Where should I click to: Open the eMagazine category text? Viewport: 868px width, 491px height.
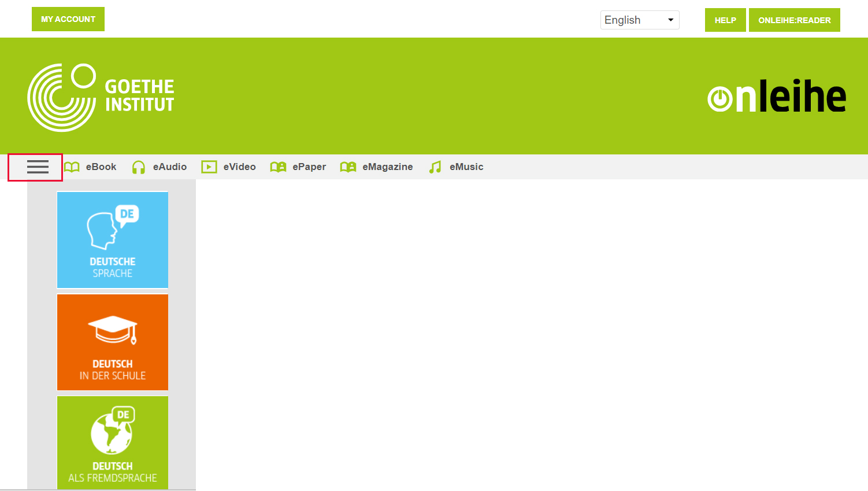387,167
